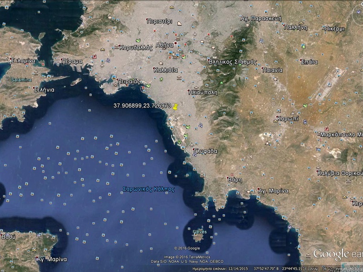
Task: Click the red hospital icon above Βάρη
Action: 232,174
